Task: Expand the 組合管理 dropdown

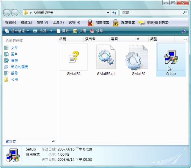Action: [x=28, y=31]
